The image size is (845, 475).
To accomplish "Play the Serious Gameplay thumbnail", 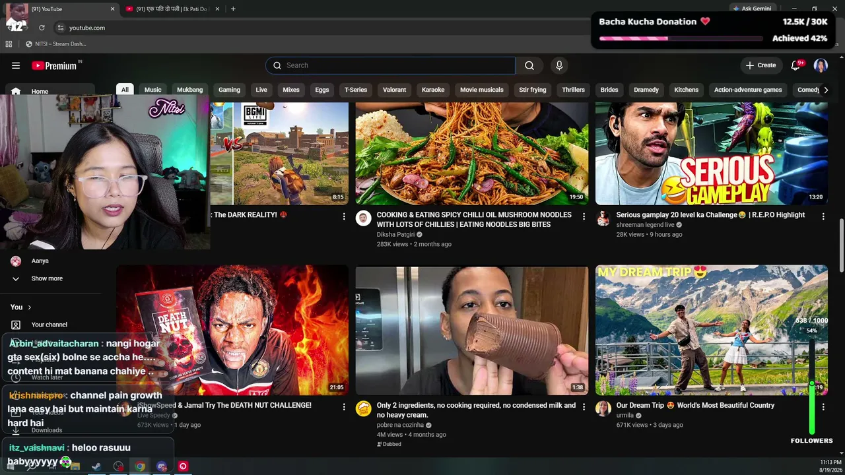I will pos(712,154).
